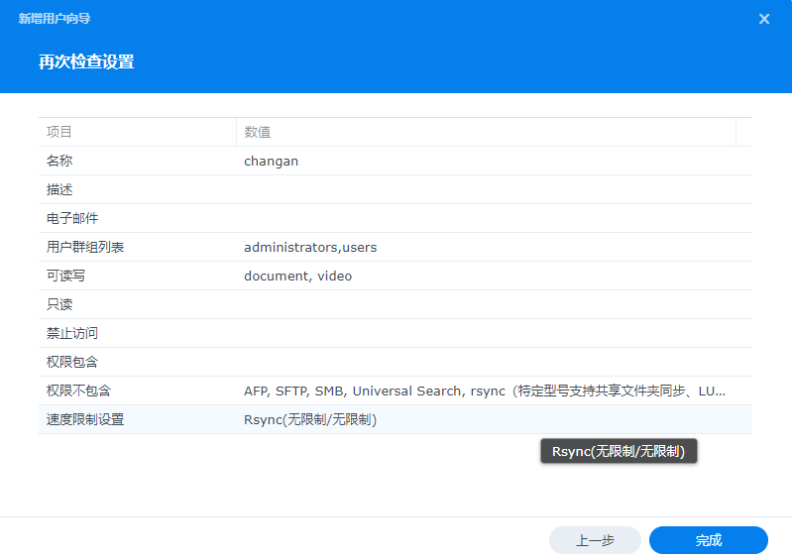Click the 项目 column header
The image size is (792, 560).
[x=59, y=132]
